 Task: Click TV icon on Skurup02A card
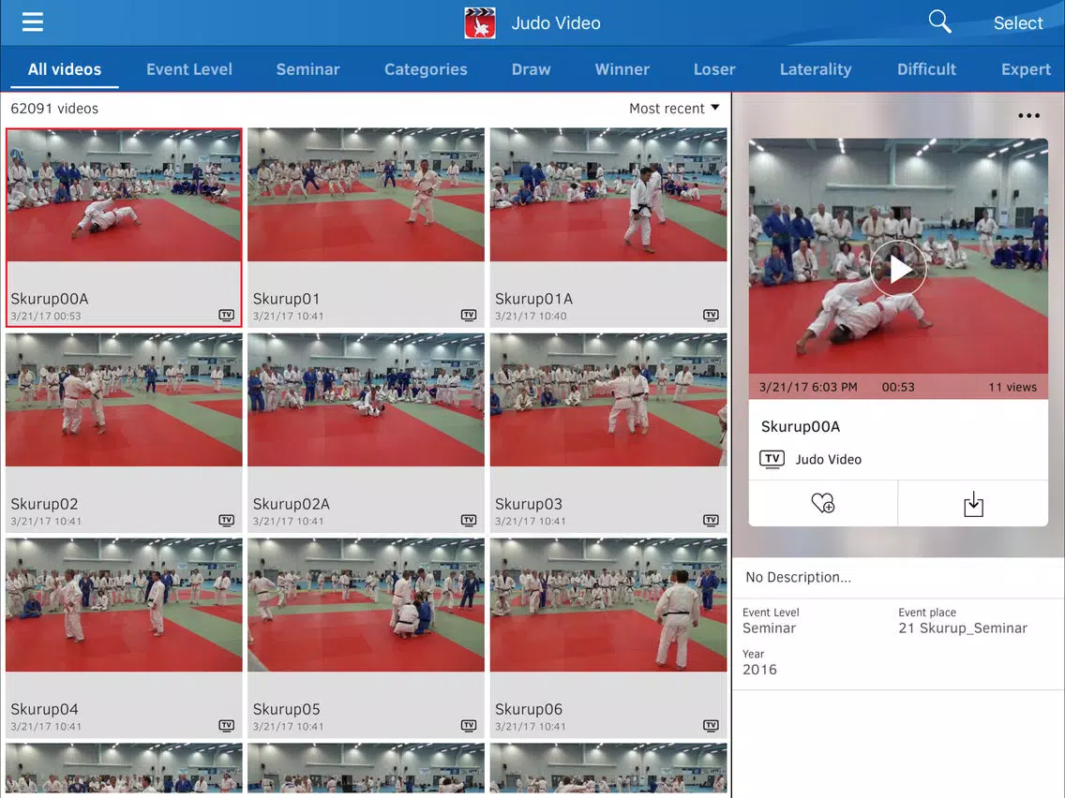[469, 521]
